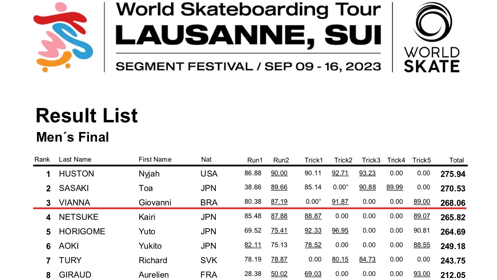Click the Total column header
Screen dimensions: 497x280
click(457, 160)
